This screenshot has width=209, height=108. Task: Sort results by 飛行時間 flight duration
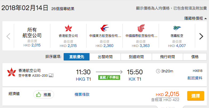167,57
